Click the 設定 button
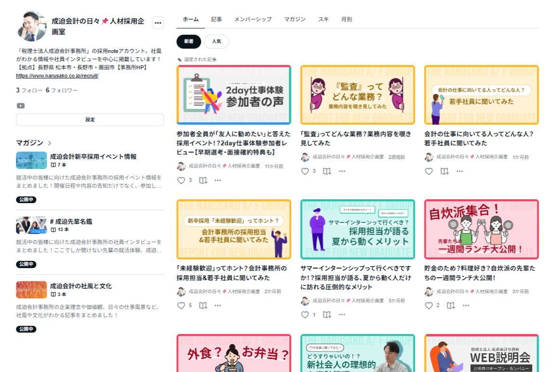Image resolution: width=559 pixels, height=372 pixels. pyautogui.click(x=90, y=120)
